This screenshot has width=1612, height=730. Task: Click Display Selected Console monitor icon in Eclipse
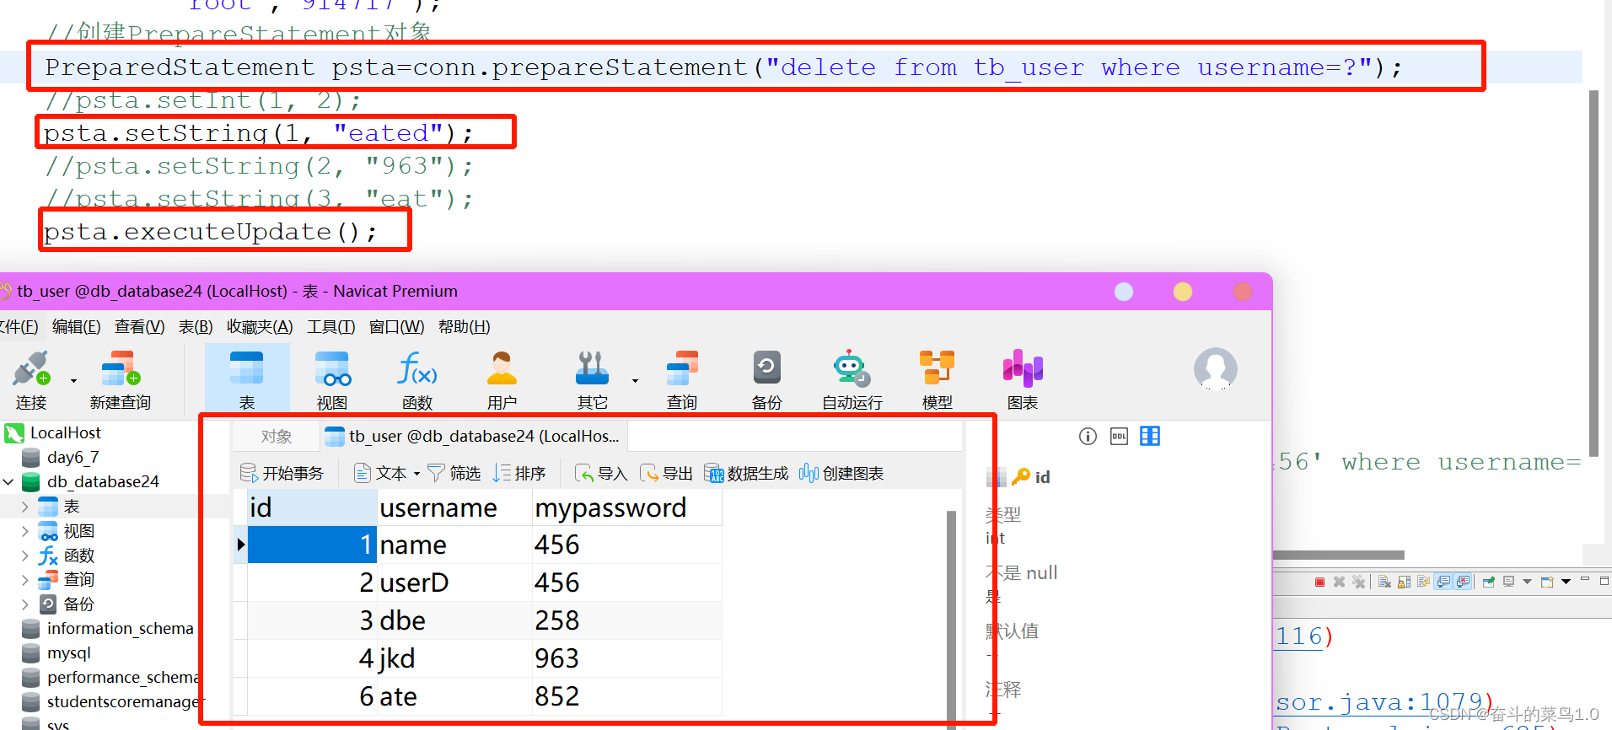(x=1508, y=582)
